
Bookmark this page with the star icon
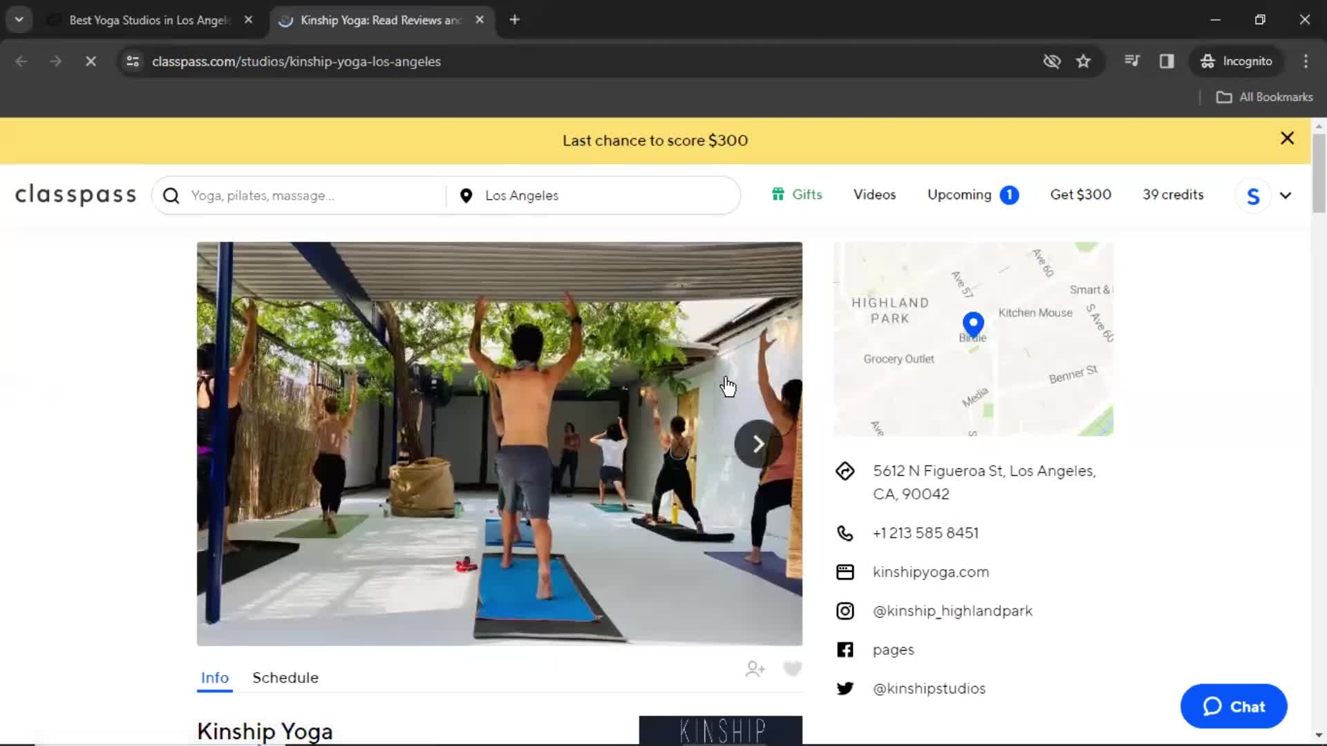1083,61
